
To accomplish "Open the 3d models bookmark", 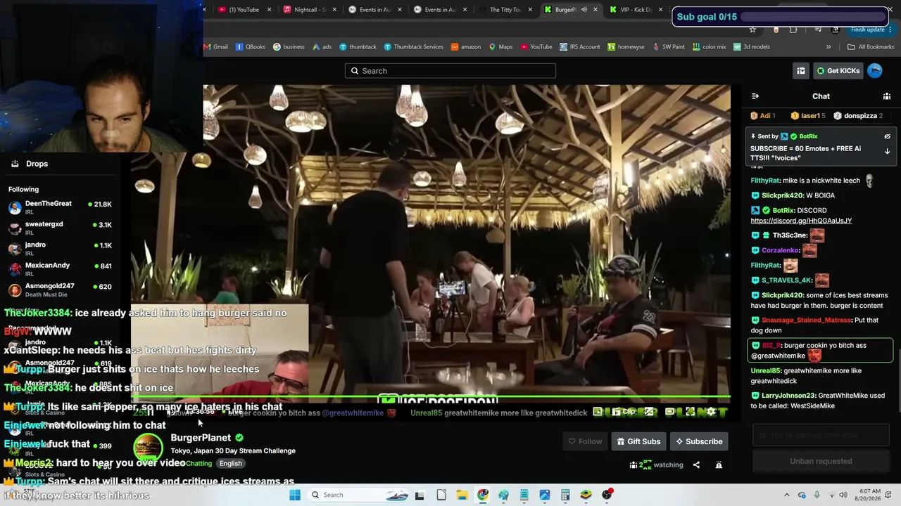I will [x=752, y=47].
